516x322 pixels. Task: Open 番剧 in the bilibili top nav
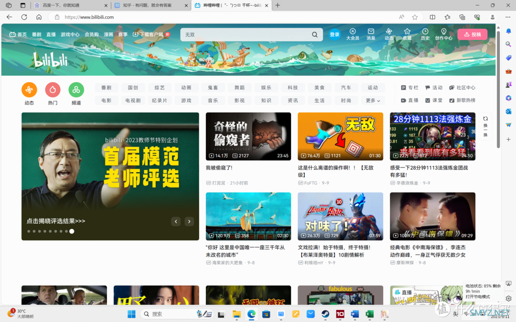pos(36,34)
